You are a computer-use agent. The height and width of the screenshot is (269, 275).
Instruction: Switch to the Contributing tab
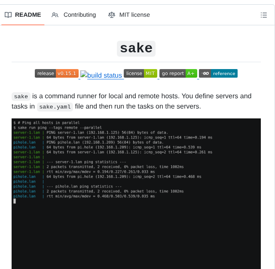(x=73, y=15)
